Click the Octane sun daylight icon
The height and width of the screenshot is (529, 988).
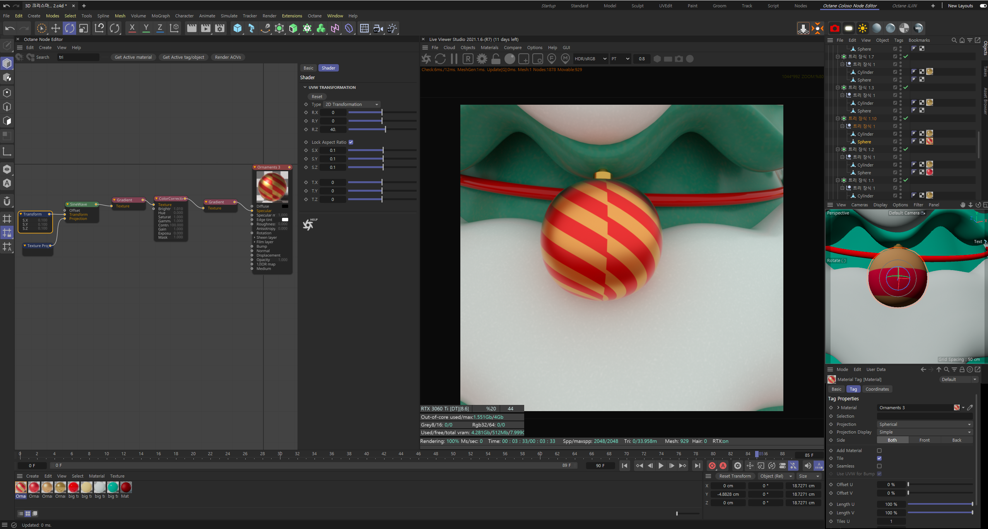point(862,28)
